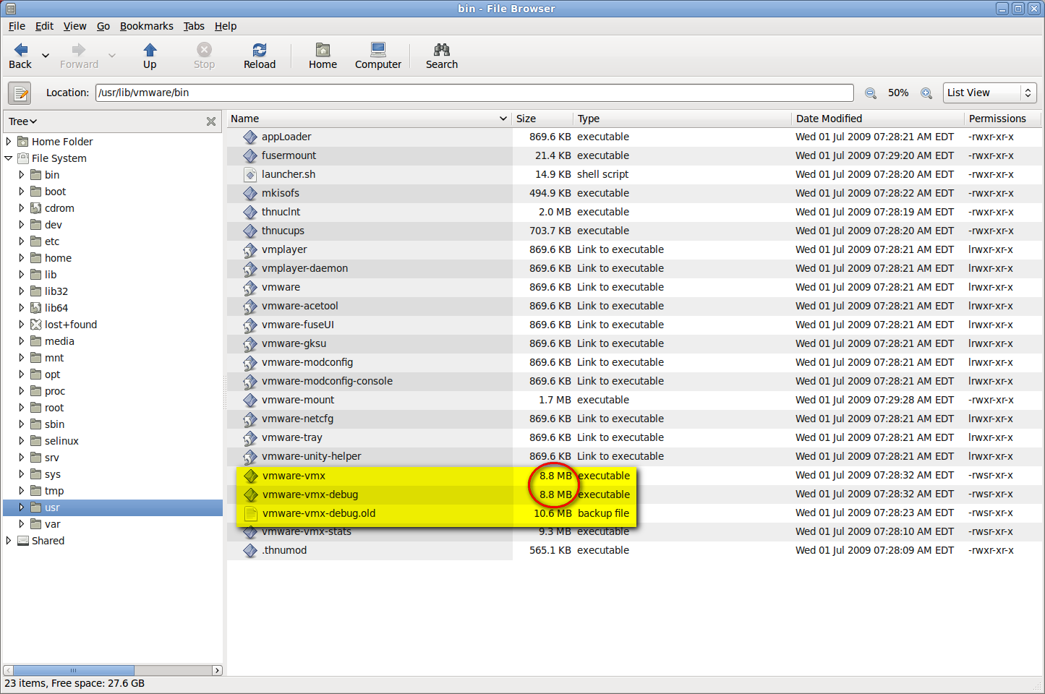Click the cdrom folder icon in tree
1045x694 pixels.
[35, 208]
